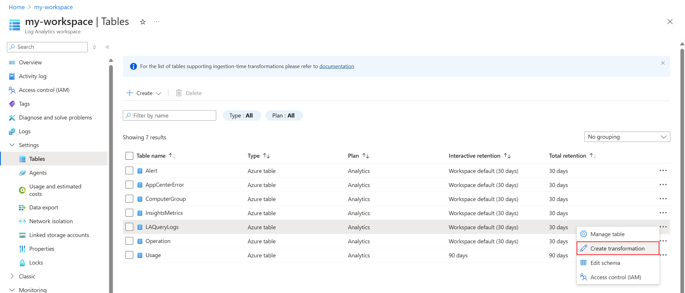Navigate to Home via breadcrumb
This screenshot has width=685, height=293.
point(16,7)
